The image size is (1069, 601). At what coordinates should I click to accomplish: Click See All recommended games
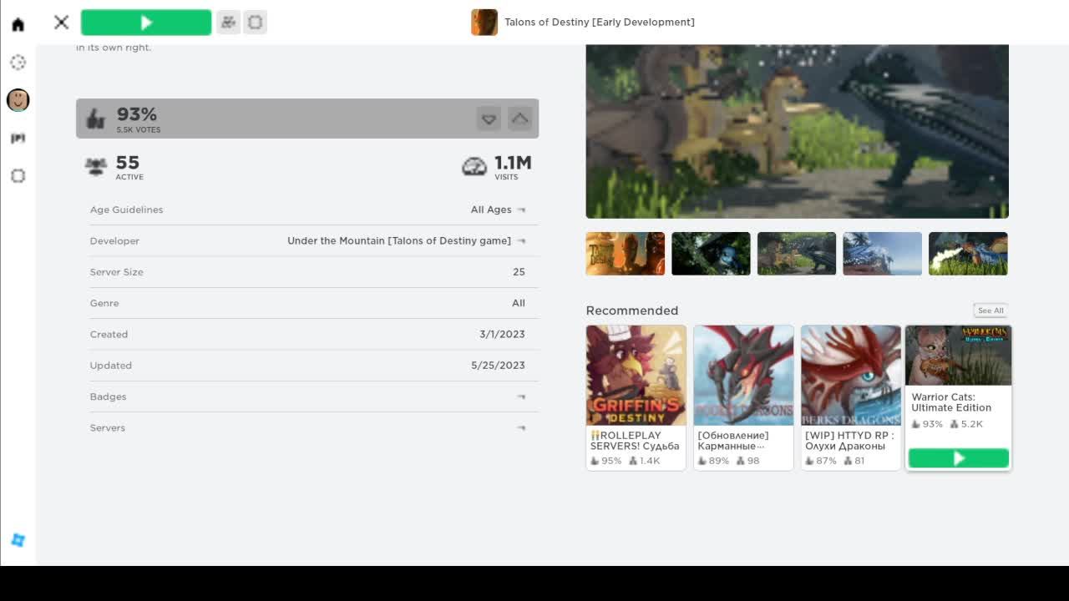coord(991,311)
